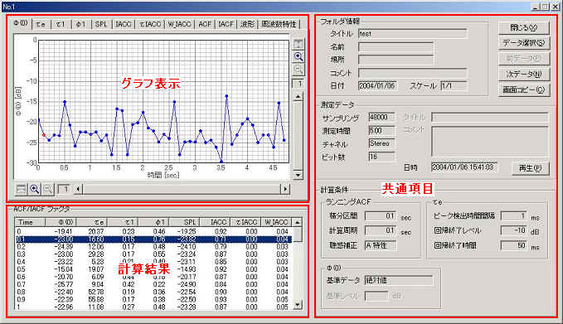Click the 再生 playback button
The width and height of the screenshot is (563, 324).
pyautogui.click(x=531, y=167)
